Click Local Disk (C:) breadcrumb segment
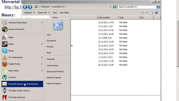179x101 pixels. [x=58, y=7]
